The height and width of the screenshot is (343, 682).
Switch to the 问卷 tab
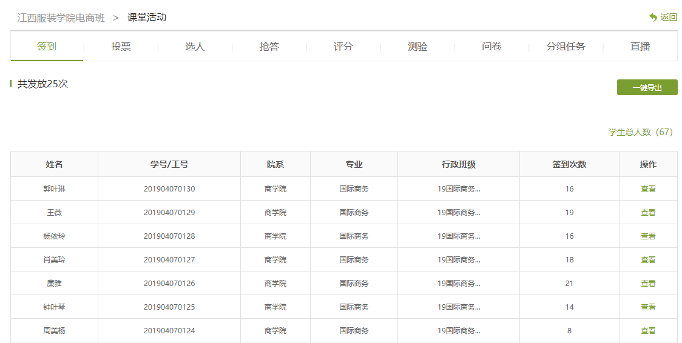[x=491, y=47]
